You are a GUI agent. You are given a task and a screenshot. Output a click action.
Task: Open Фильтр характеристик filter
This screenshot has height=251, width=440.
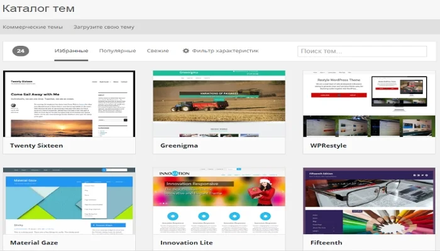225,51
